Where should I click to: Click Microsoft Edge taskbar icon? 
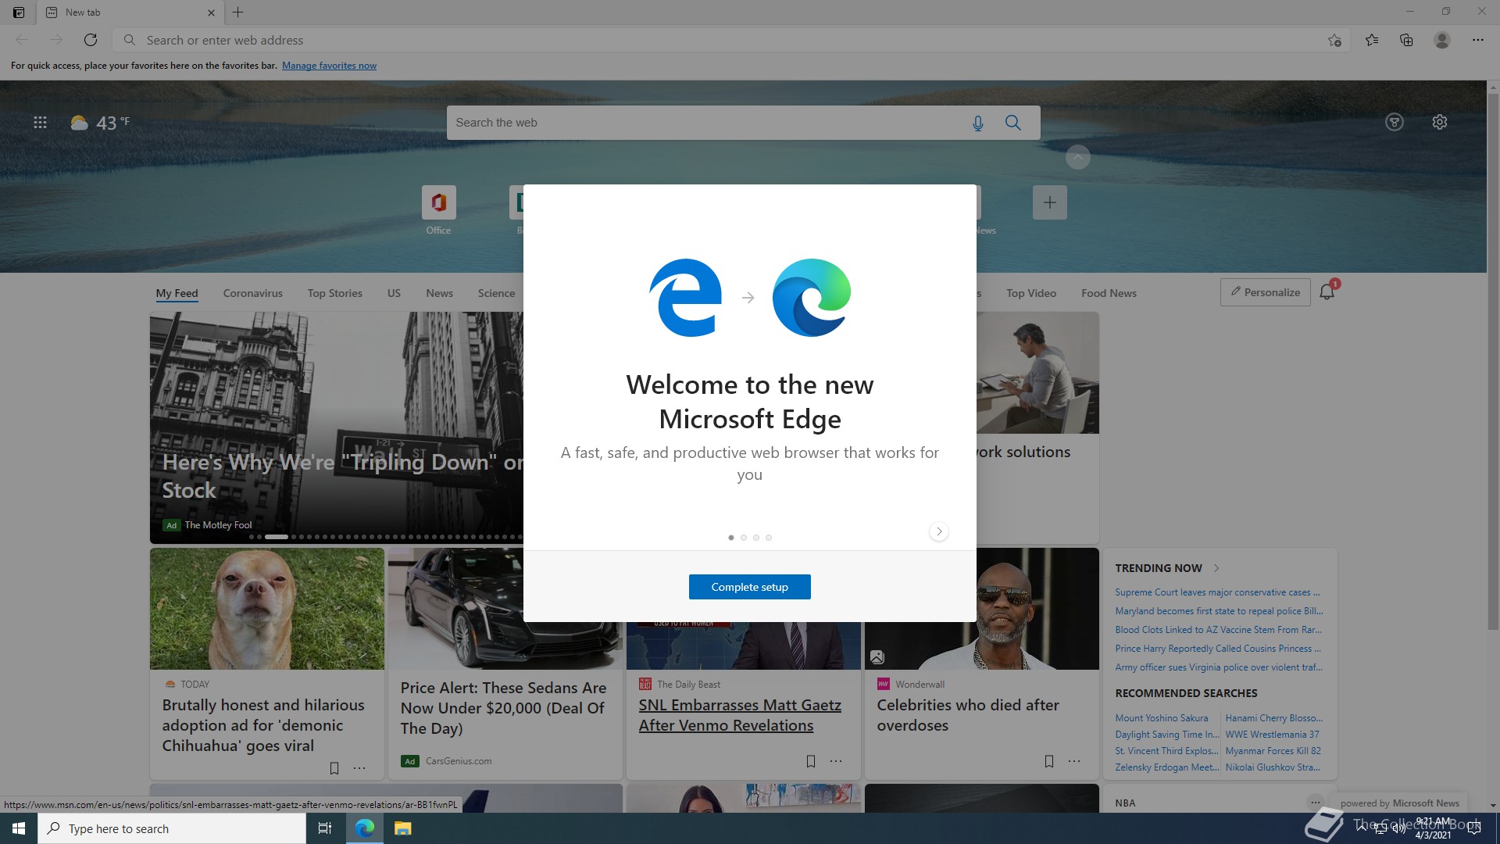click(365, 828)
